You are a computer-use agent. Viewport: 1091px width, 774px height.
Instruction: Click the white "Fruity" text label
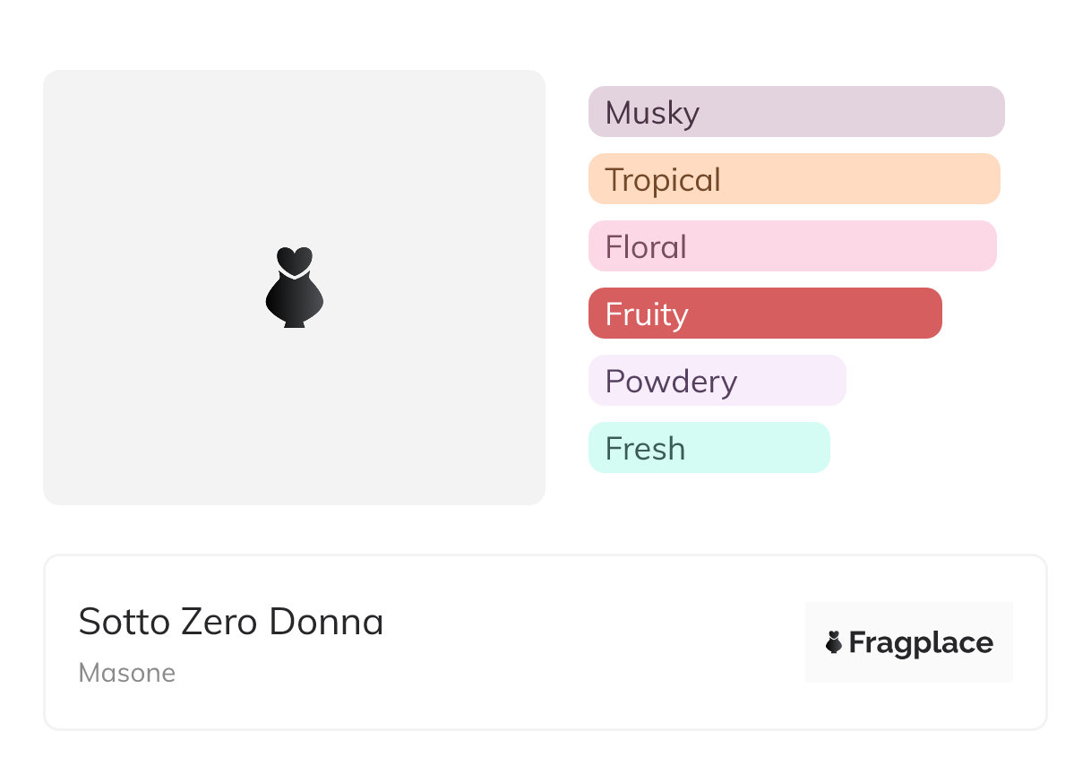647,314
